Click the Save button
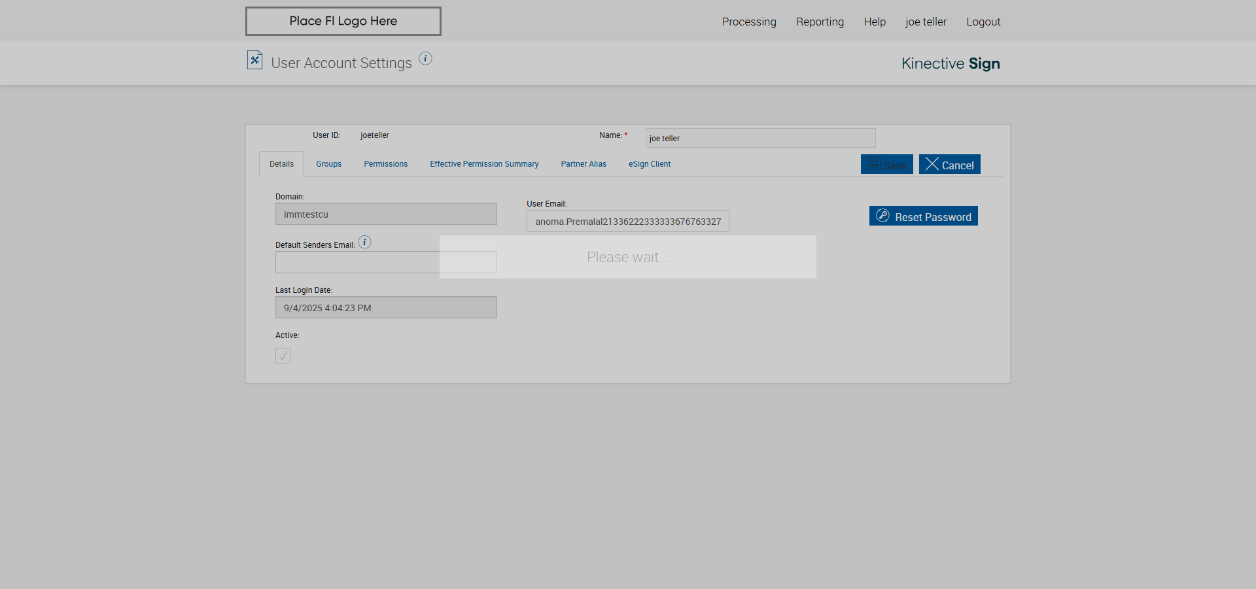The height and width of the screenshot is (589, 1256). tap(887, 164)
